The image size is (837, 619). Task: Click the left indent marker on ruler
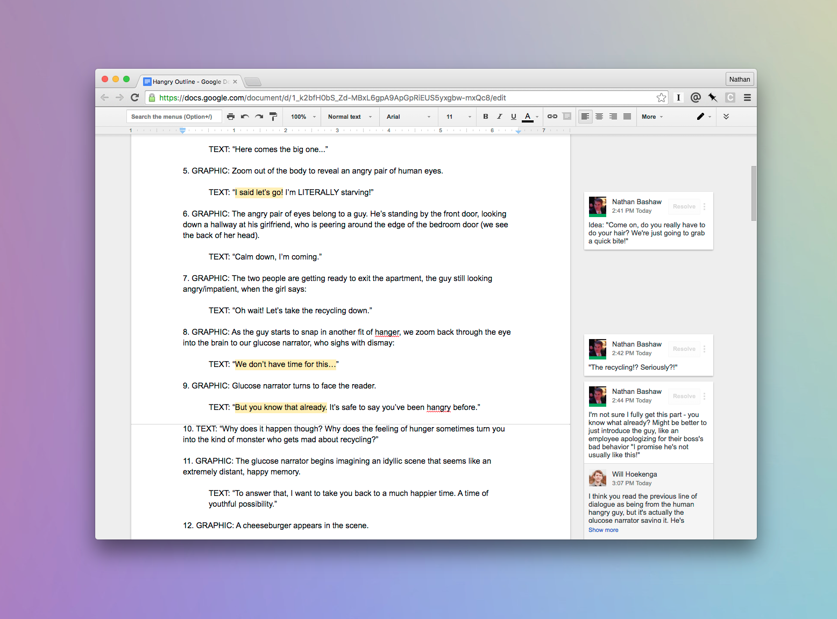point(182,130)
